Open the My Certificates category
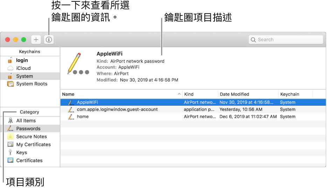The image size is (327, 188). pyautogui.click(x=30, y=145)
